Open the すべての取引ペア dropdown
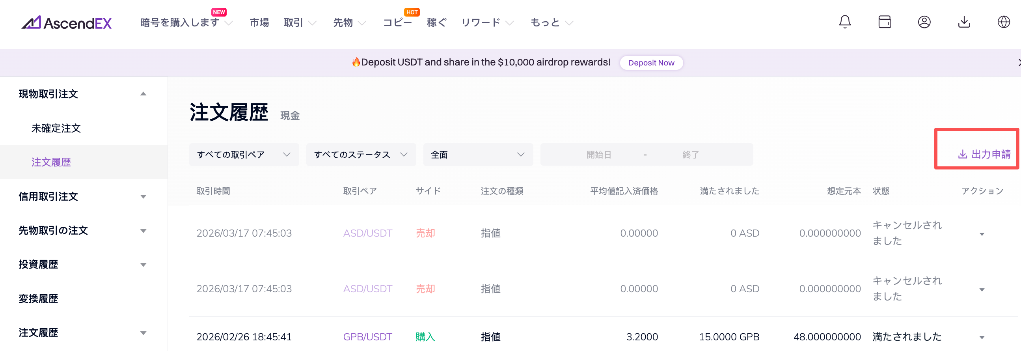 click(244, 155)
